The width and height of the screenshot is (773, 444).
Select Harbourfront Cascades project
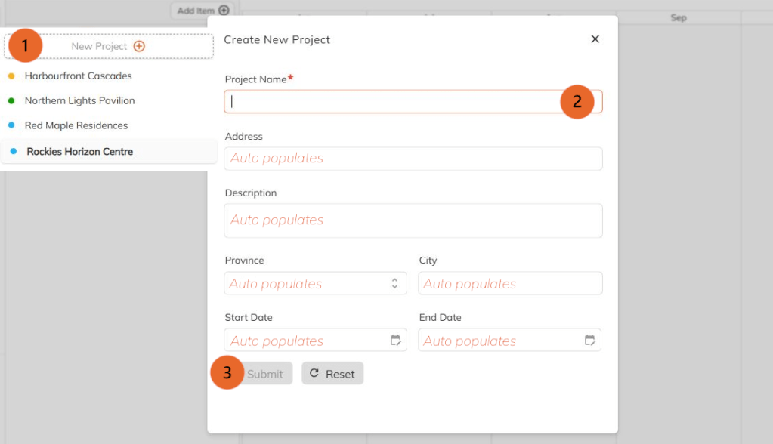(78, 76)
